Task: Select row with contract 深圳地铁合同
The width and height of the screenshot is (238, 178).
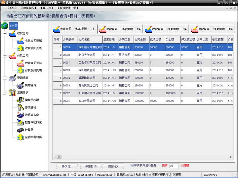Action: pos(143,70)
